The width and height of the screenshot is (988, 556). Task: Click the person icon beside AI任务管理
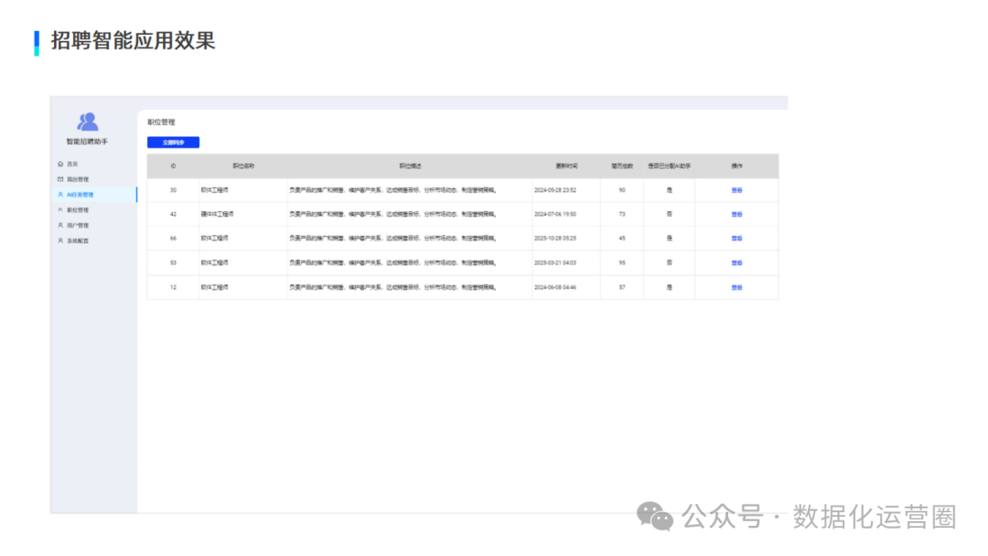coord(60,195)
